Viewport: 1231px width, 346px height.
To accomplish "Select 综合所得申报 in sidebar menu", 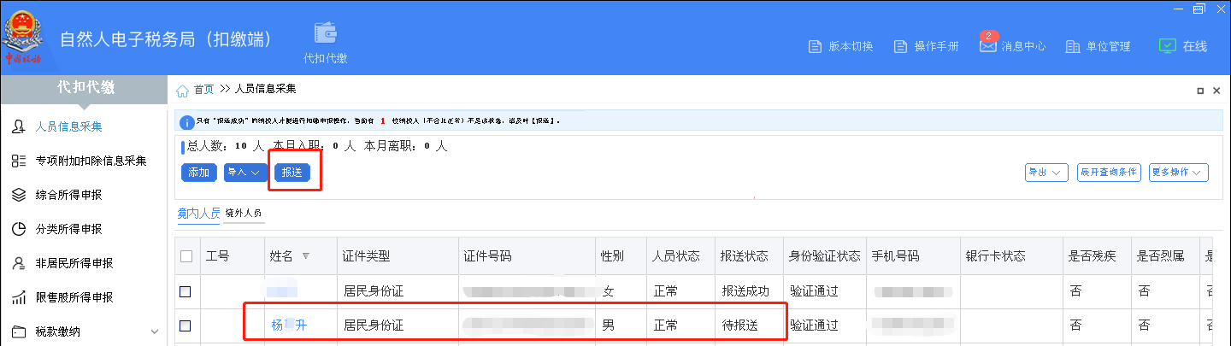I will pyautogui.click(x=68, y=195).
